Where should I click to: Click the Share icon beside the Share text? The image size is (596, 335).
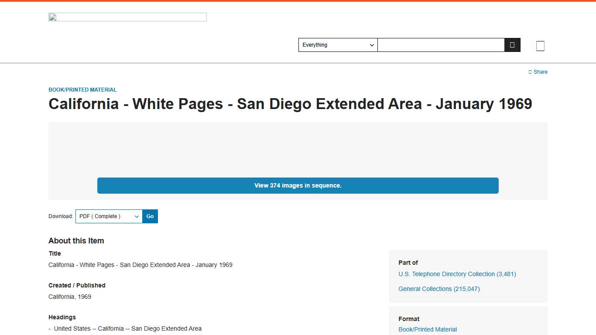pyautogui.click(x=529, y=72)
